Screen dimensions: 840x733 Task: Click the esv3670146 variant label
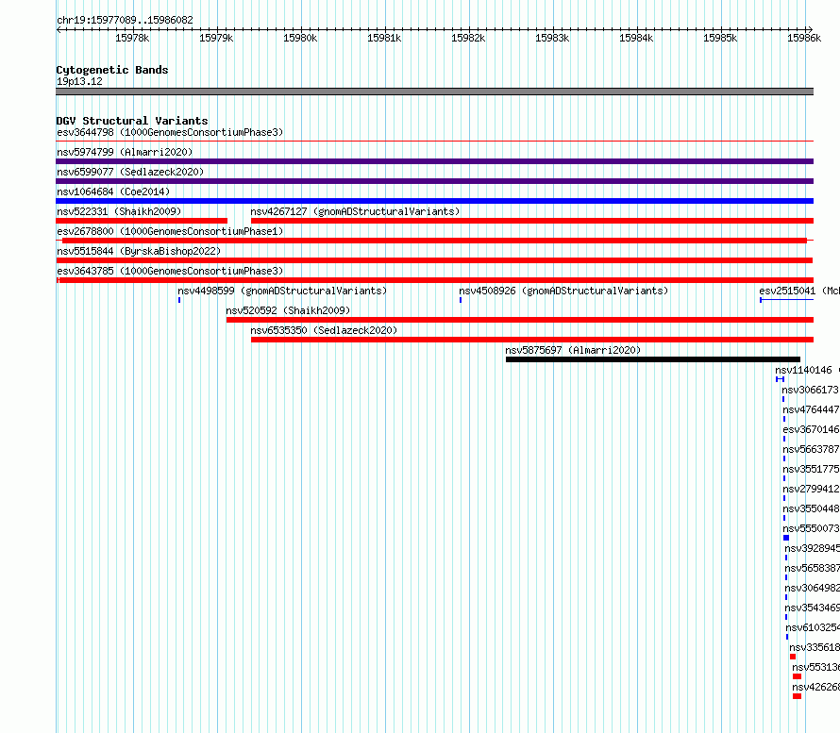811,429
